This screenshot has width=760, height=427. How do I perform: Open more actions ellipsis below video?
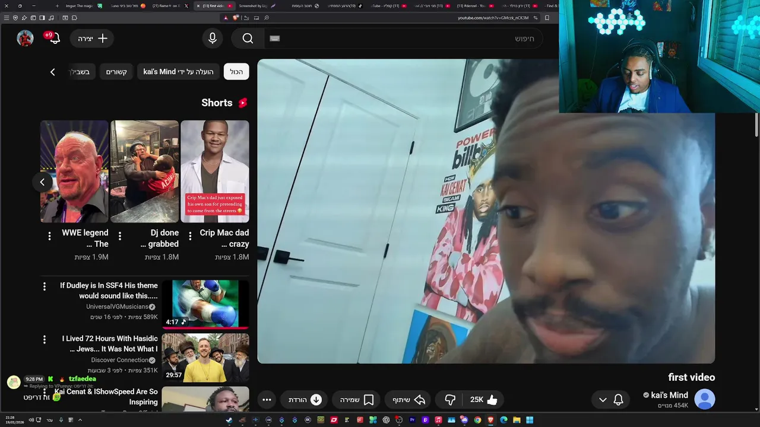coord(267,400)
